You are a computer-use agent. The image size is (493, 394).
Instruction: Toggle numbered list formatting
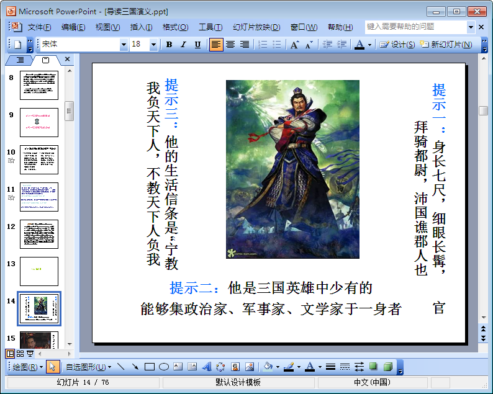[263, 45]
